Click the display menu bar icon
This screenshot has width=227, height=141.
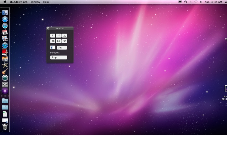(180, 2)
